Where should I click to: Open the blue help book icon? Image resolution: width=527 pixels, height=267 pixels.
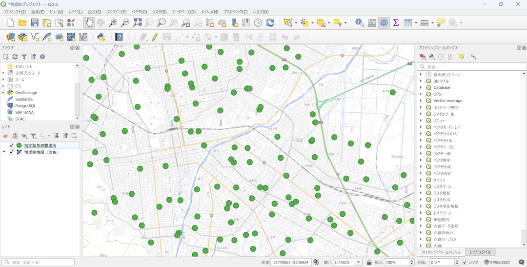coord(119,37)
